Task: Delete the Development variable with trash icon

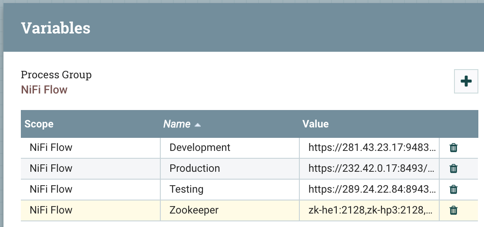Action: (x=453, y=147)
